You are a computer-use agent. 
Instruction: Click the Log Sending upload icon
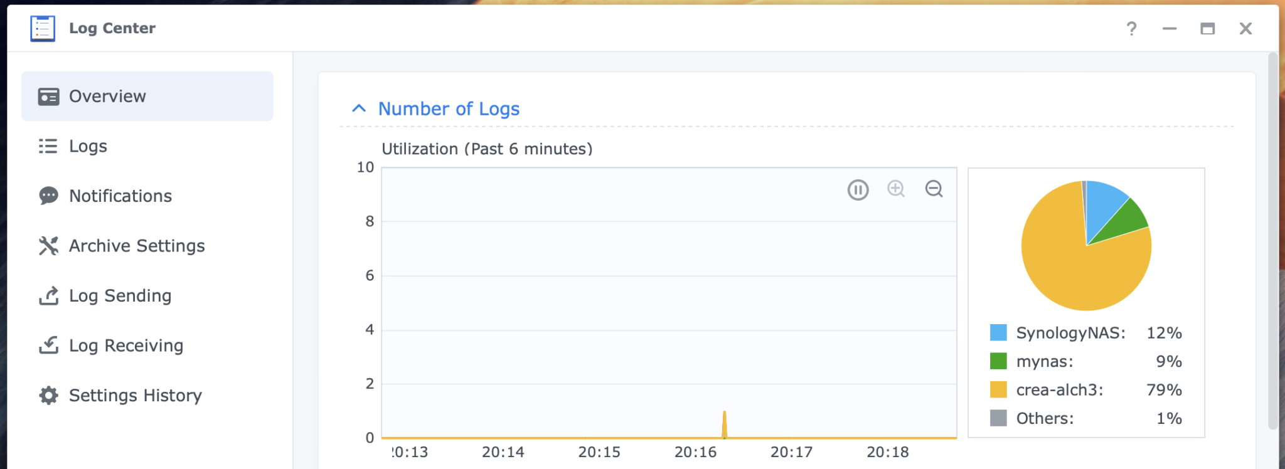48,295
